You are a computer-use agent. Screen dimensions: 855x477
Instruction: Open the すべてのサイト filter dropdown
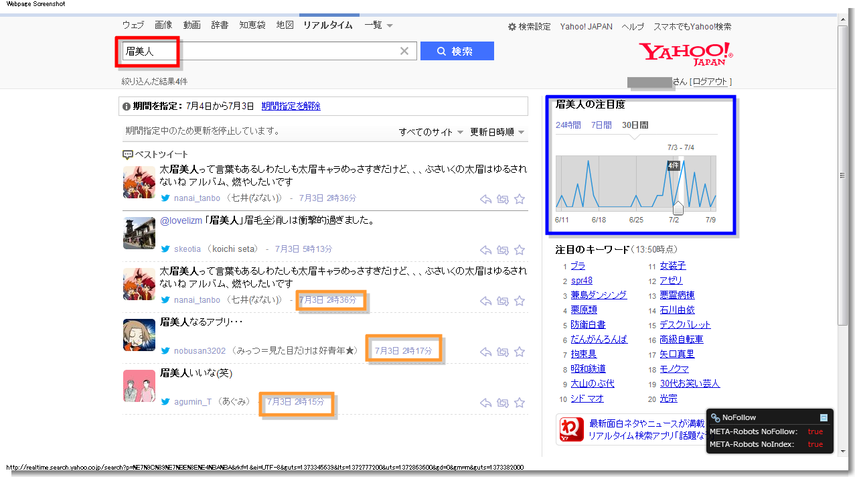click(x=431, y=132)
